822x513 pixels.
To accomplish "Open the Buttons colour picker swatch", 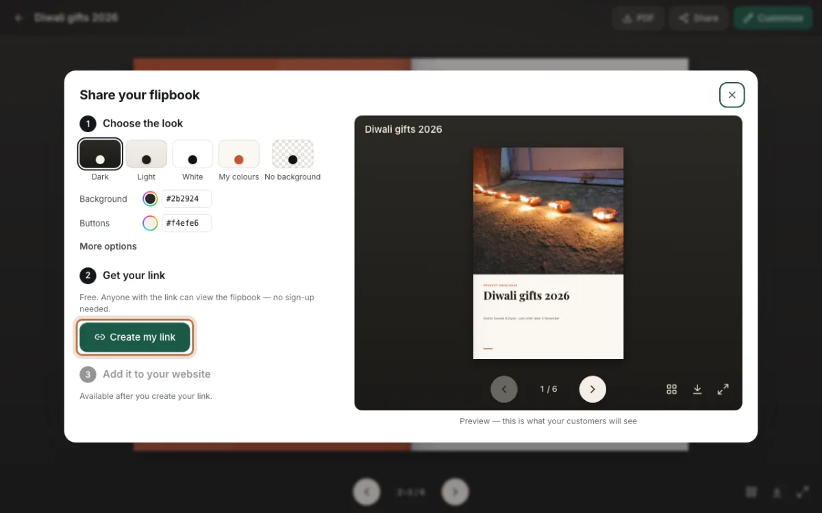I will pyautogui.click(x=150, y=223).
